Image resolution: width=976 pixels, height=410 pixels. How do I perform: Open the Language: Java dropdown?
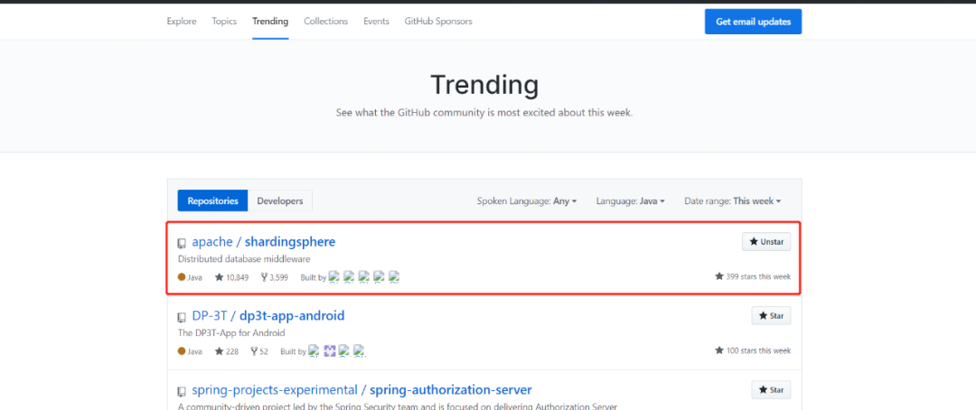pyautogui.click(x=630, y=200)
